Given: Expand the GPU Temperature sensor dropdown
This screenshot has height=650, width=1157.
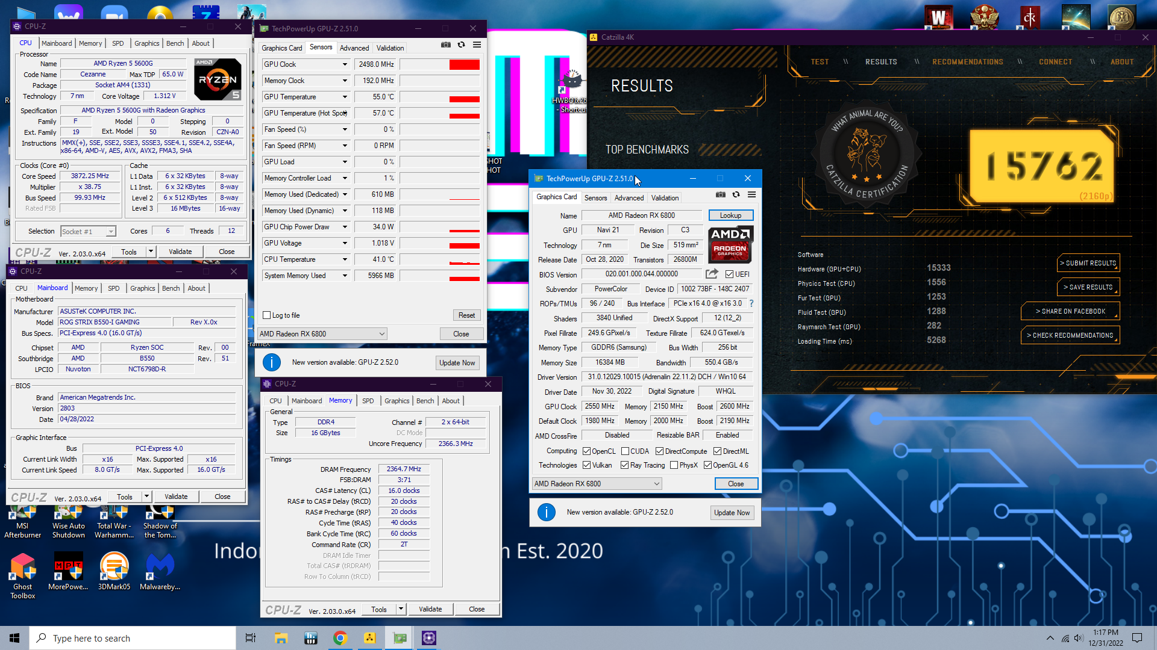Looking at the screenshot, I should click(x=345, y=97).
